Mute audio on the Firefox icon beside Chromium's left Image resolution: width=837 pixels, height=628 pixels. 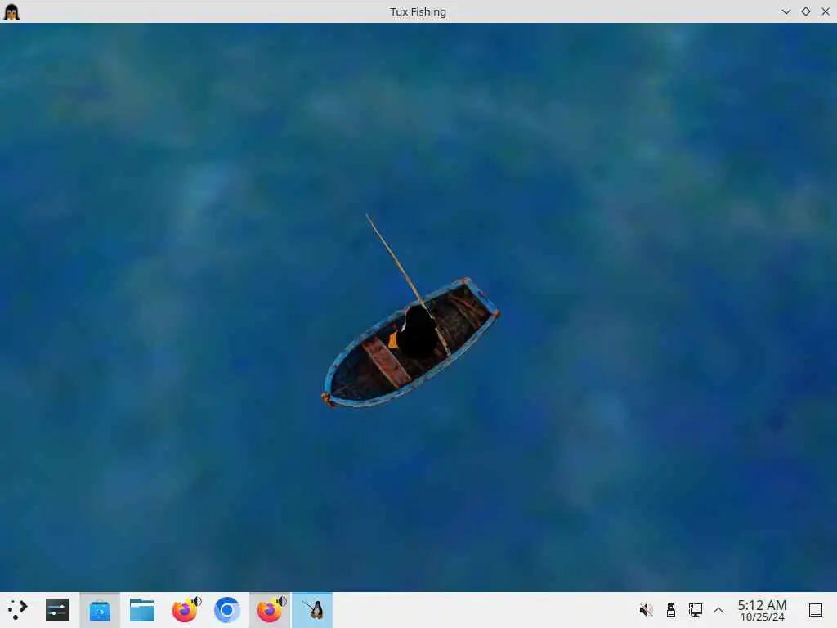pyautogui.click(x=197, y=601)
